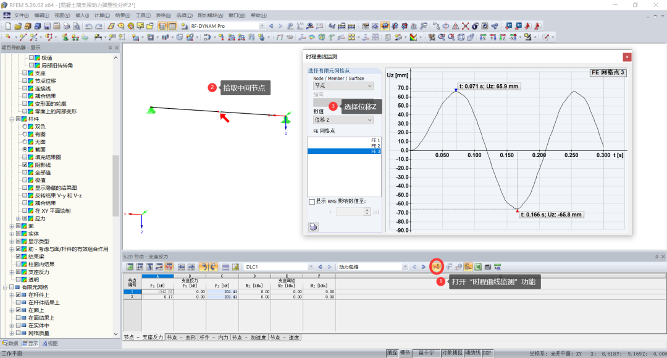Image resolution: width=667 pixels, height=358 pixels.
Task: Toggle 栅格 in the status bar
Action: [x=405, y=353]
